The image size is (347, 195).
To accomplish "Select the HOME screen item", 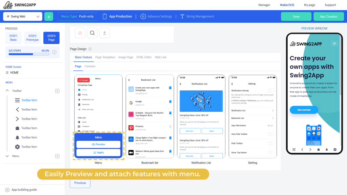I will pos(12,73).
